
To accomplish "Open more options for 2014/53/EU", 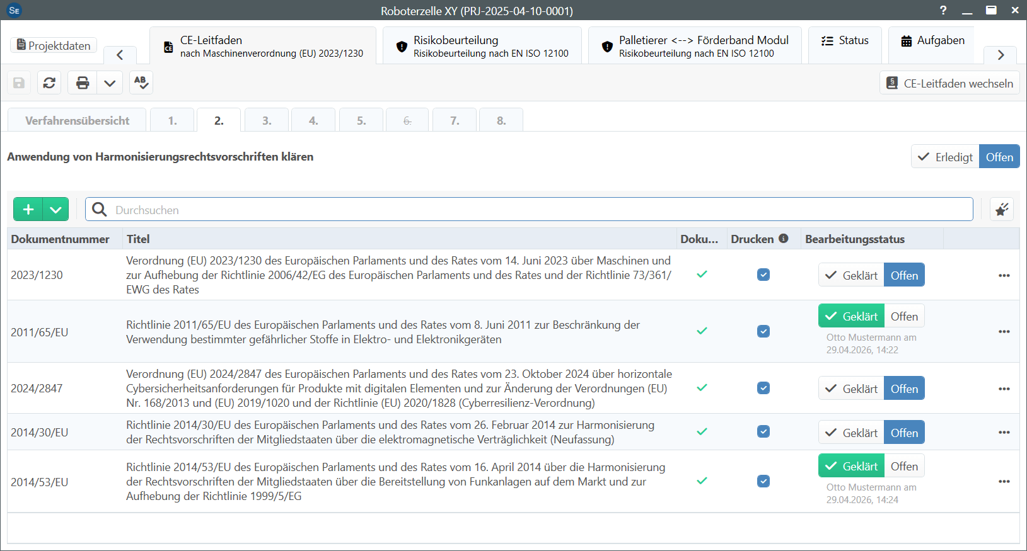I will coord(1004,481).
